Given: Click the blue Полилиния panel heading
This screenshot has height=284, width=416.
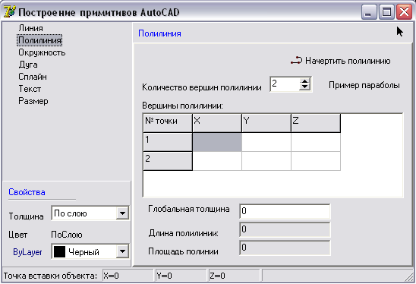Looking at the screenshot, I should pyautogui.click(x=159, y=33).
